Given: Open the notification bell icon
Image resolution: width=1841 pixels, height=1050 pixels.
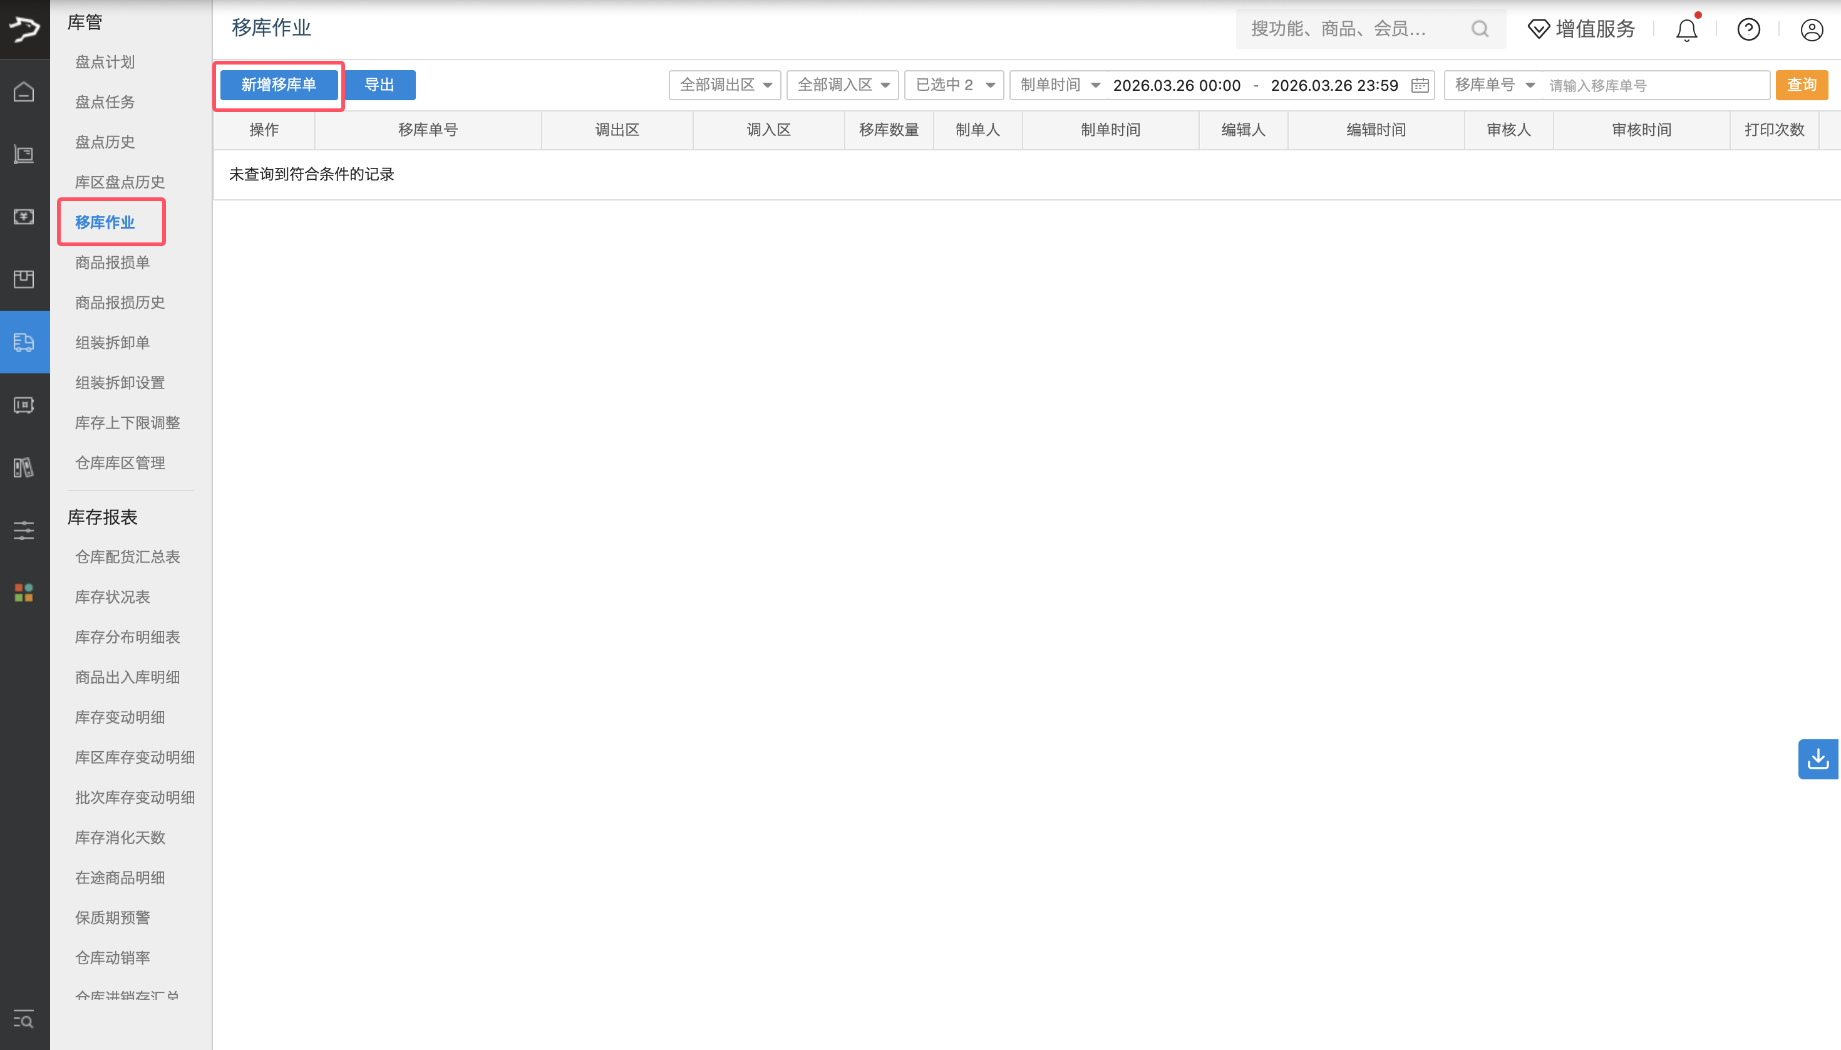Looking at the screenshot, I should (1686, 29).
